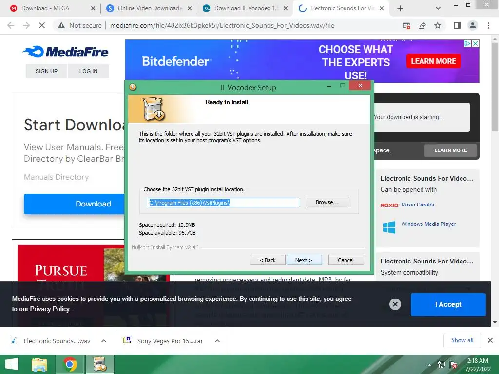
Task: Click MediaFire SIGN UP button
Action: coord(46,71)
